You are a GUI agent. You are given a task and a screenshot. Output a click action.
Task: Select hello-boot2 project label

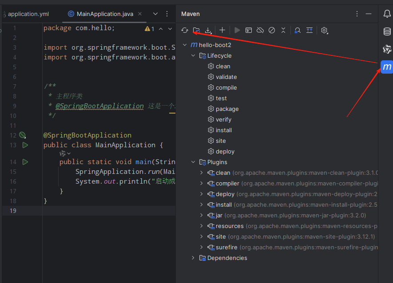(x=215, y=45)
